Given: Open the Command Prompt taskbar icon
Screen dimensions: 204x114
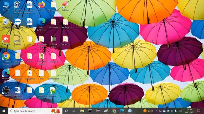Looking at the screenshot, I should 90,111.
